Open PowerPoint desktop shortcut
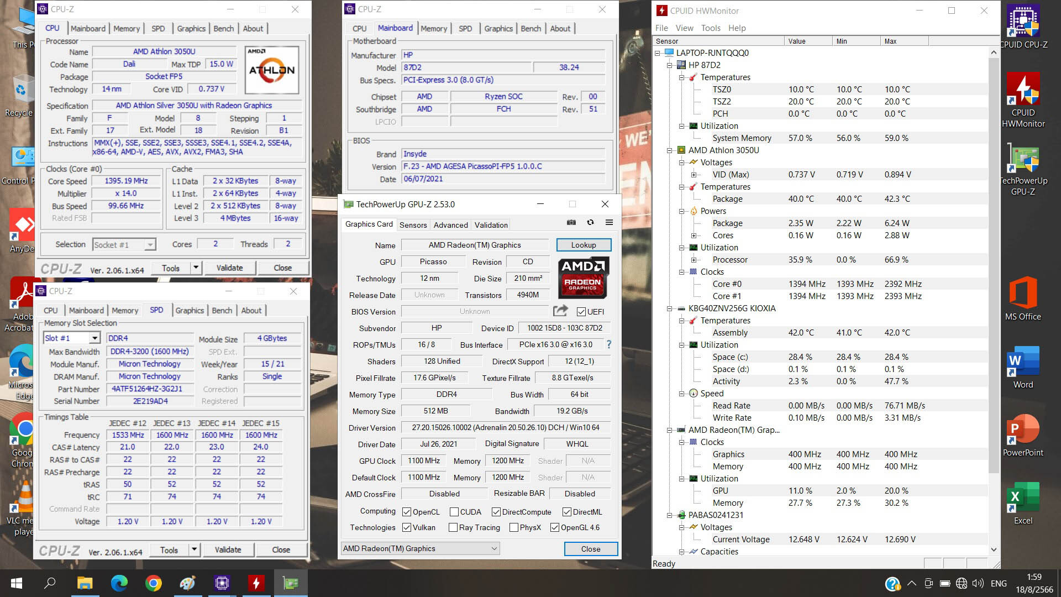The height and width of the screenshot is (597, 1061). tap(1023, 436)
